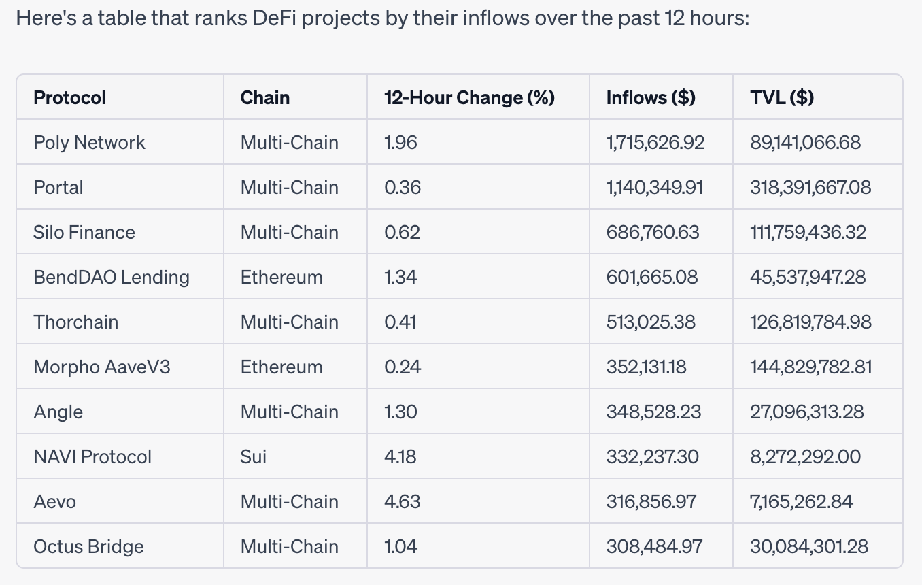
Task: Select Aevo 12-hour change value 4.63
Action: pyautogui.click(x=403, y=502)
